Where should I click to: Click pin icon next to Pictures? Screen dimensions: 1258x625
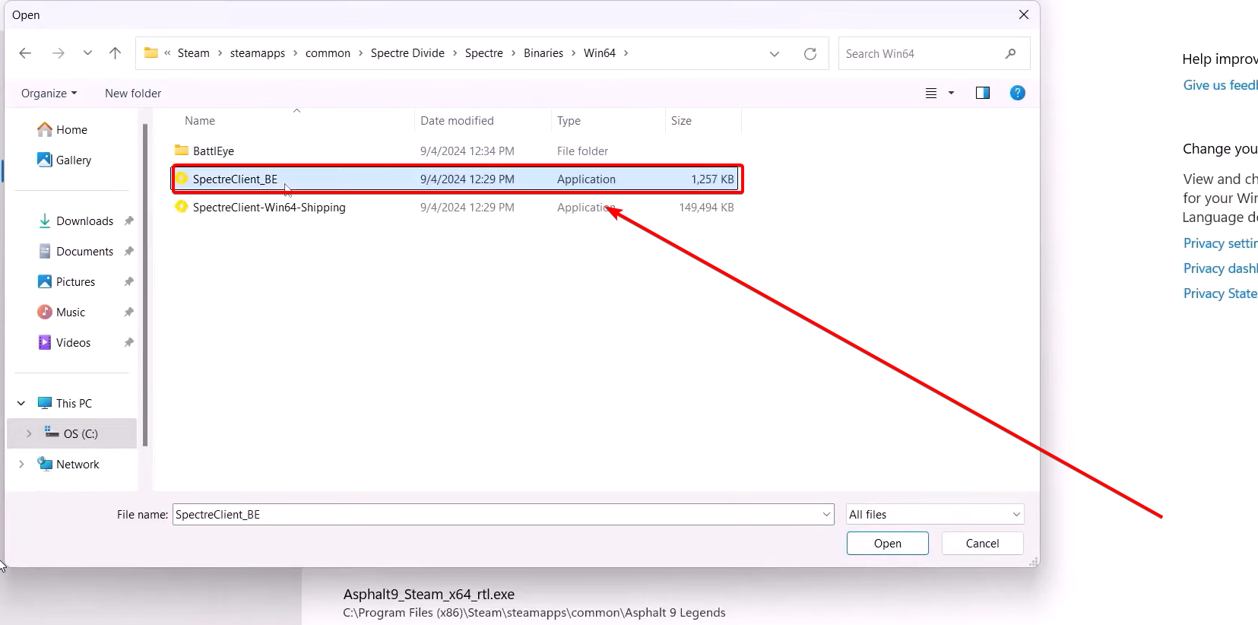pyautogui.click(x=128, y=282)
